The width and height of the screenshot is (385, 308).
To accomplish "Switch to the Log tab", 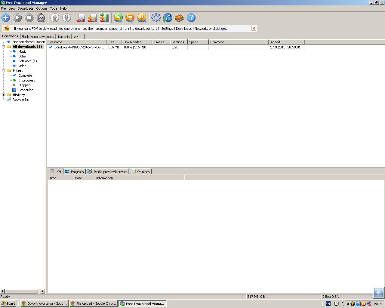I will coord(56,171).
